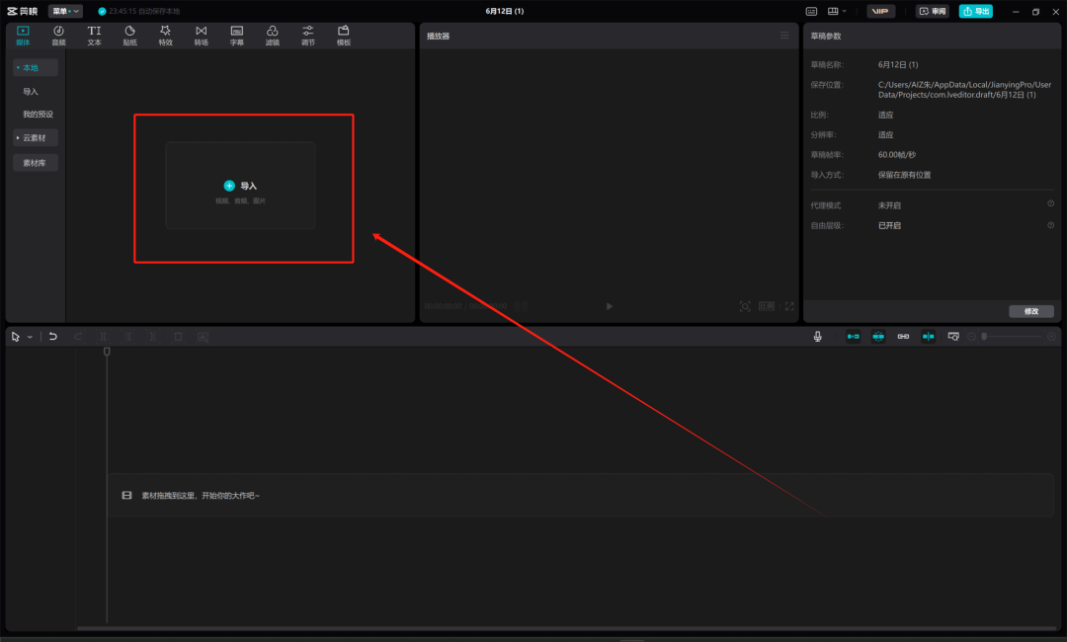The height and width of the screenshot is (642, 1067).
Task: Open the 菜单 dropdown menu
Action: [x=65, y=11]
